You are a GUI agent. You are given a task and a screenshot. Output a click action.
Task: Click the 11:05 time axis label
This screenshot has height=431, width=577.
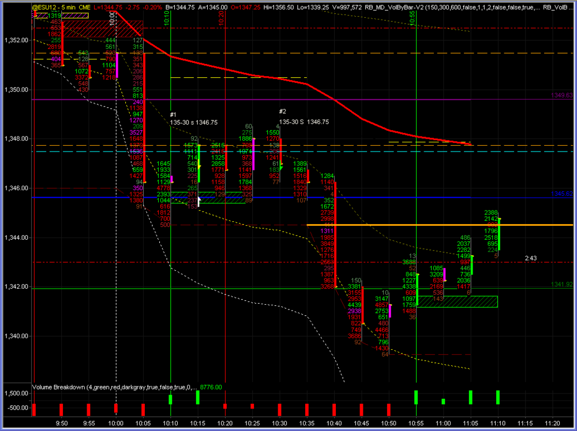pos(471,424)
